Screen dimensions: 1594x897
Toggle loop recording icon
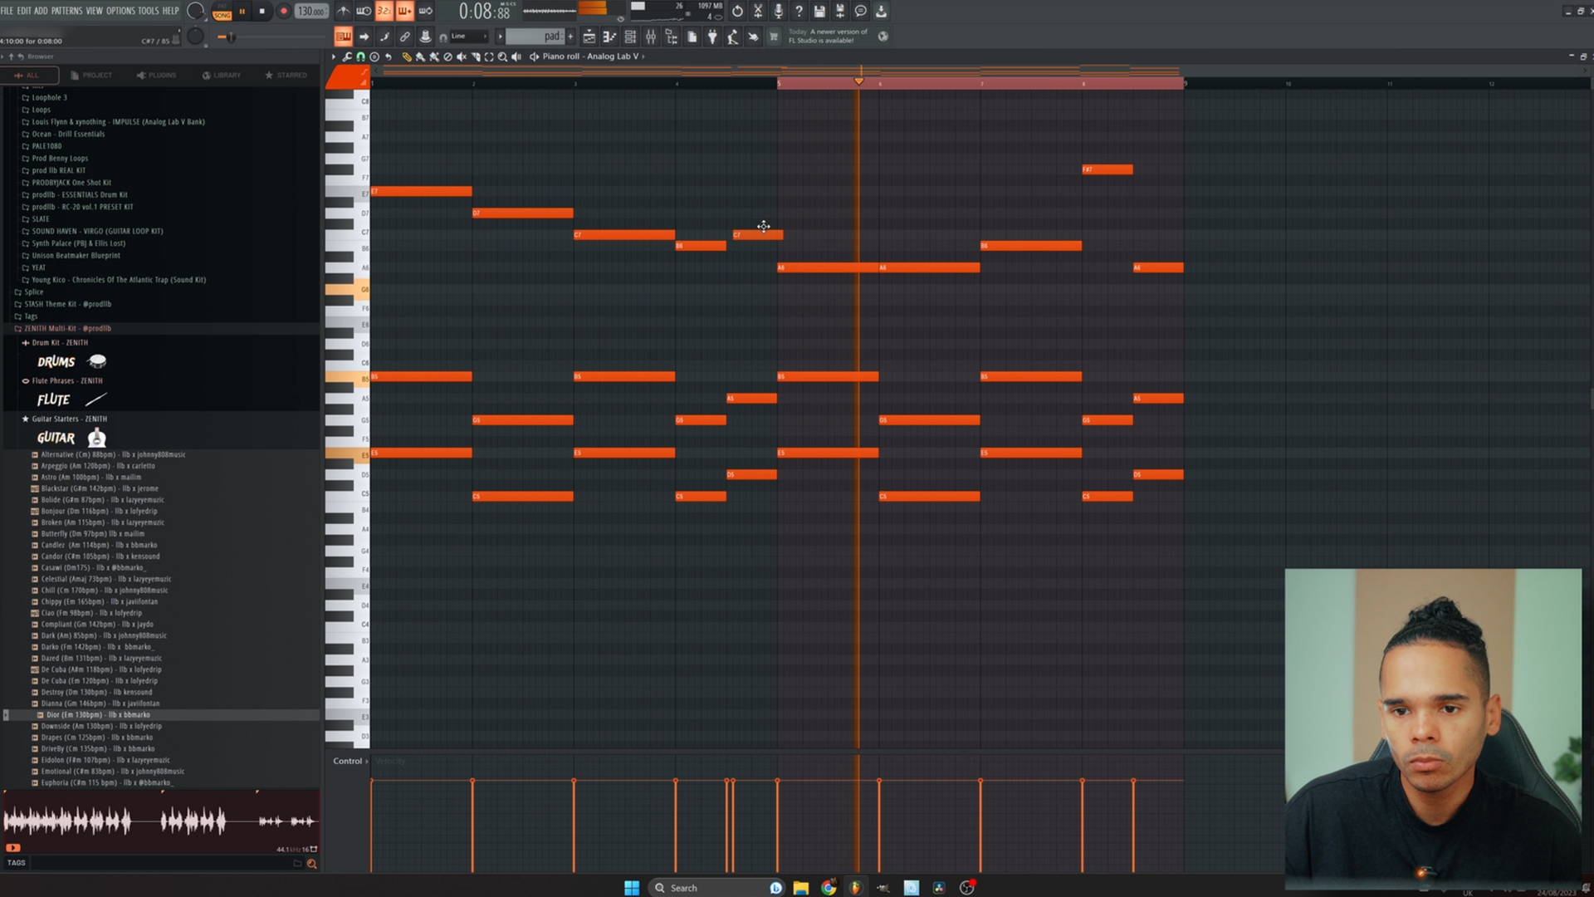click(x=425, y=11)
